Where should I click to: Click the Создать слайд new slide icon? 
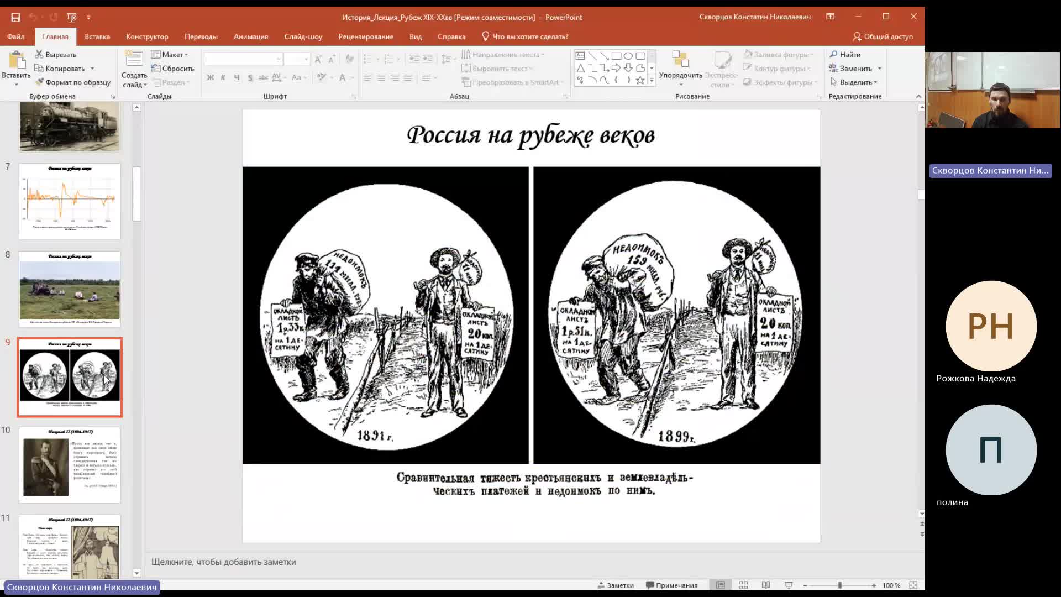[134, 59]
